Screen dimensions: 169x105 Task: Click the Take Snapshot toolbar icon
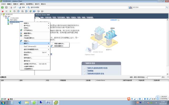point(18,11)
